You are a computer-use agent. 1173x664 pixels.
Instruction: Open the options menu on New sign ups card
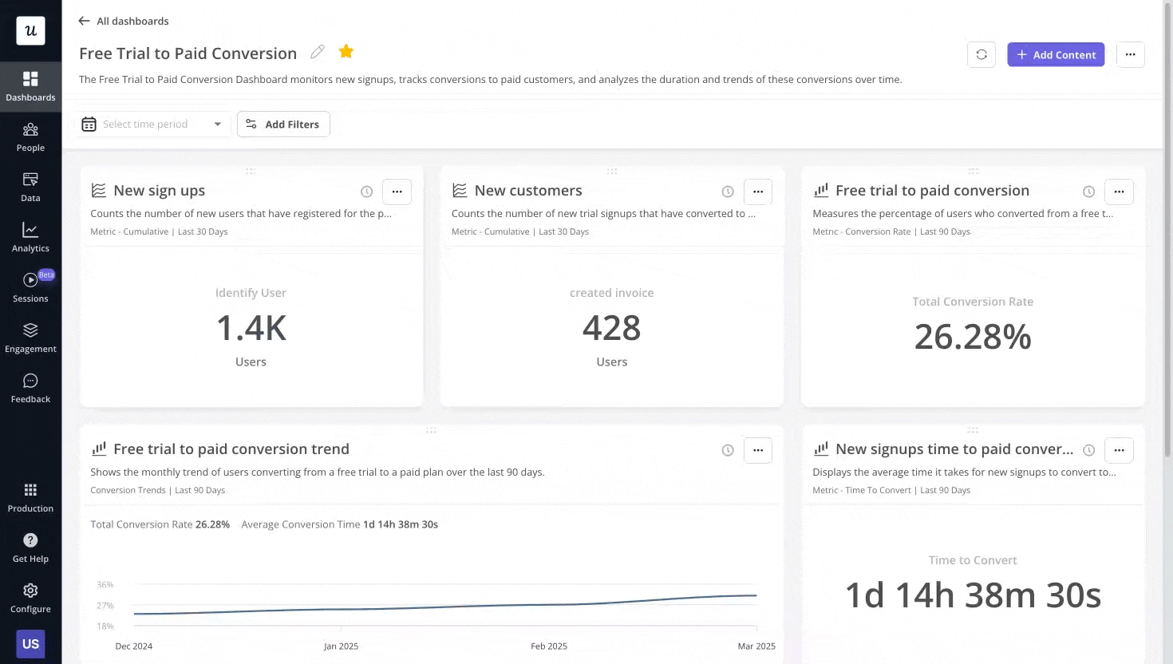(x=397, y=192)
